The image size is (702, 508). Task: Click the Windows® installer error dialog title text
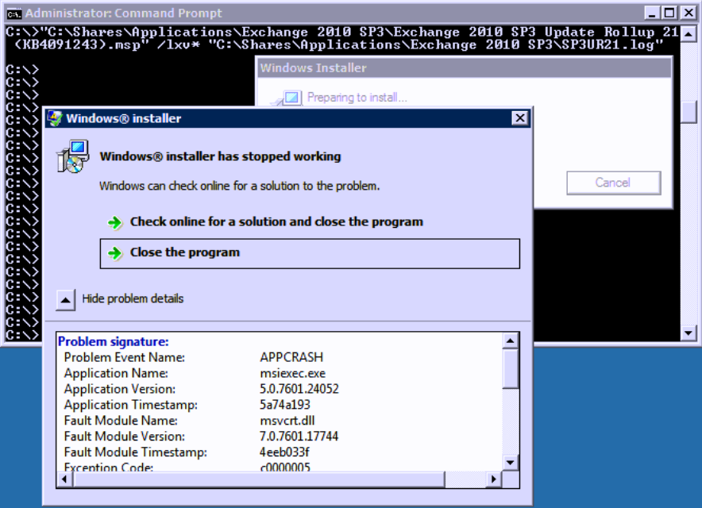point(124,118)
